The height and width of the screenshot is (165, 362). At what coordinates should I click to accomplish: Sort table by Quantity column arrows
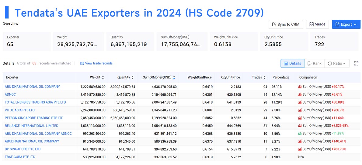coord(133,78)
